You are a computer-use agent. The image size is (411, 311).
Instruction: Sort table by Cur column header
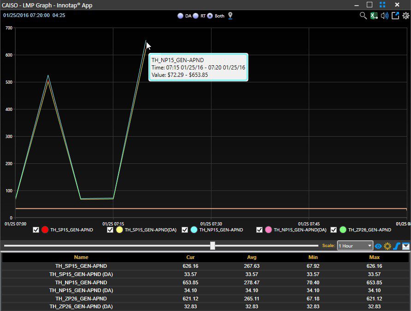(x=190, y=257)
